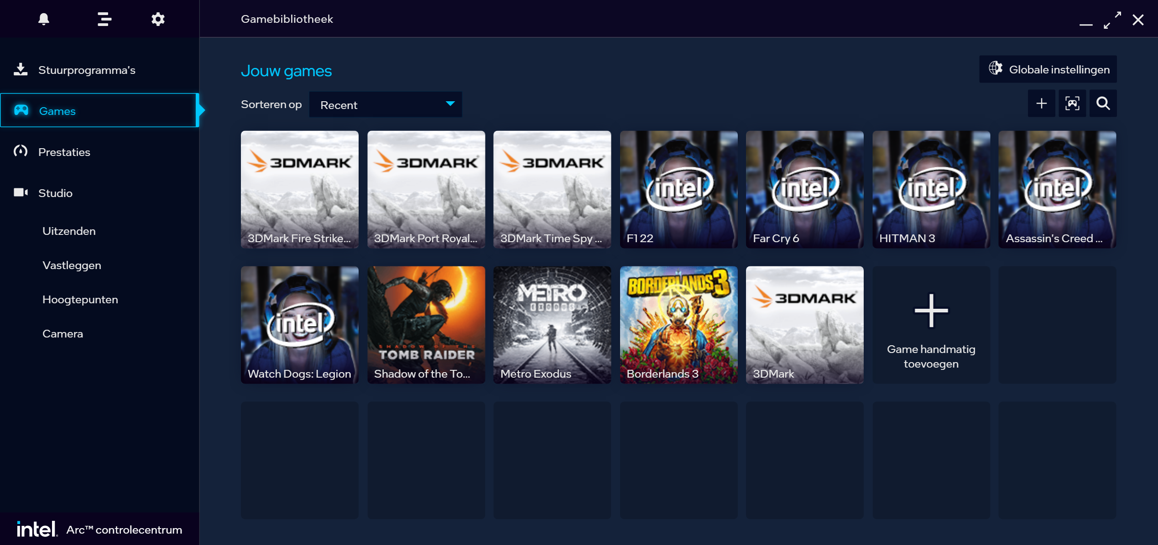
Task: Open the 3DMark Port Royal game tile
Action: (x=426, y=189)
